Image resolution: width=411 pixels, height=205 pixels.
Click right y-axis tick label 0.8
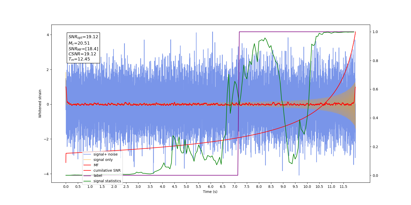tap(375, 61)
